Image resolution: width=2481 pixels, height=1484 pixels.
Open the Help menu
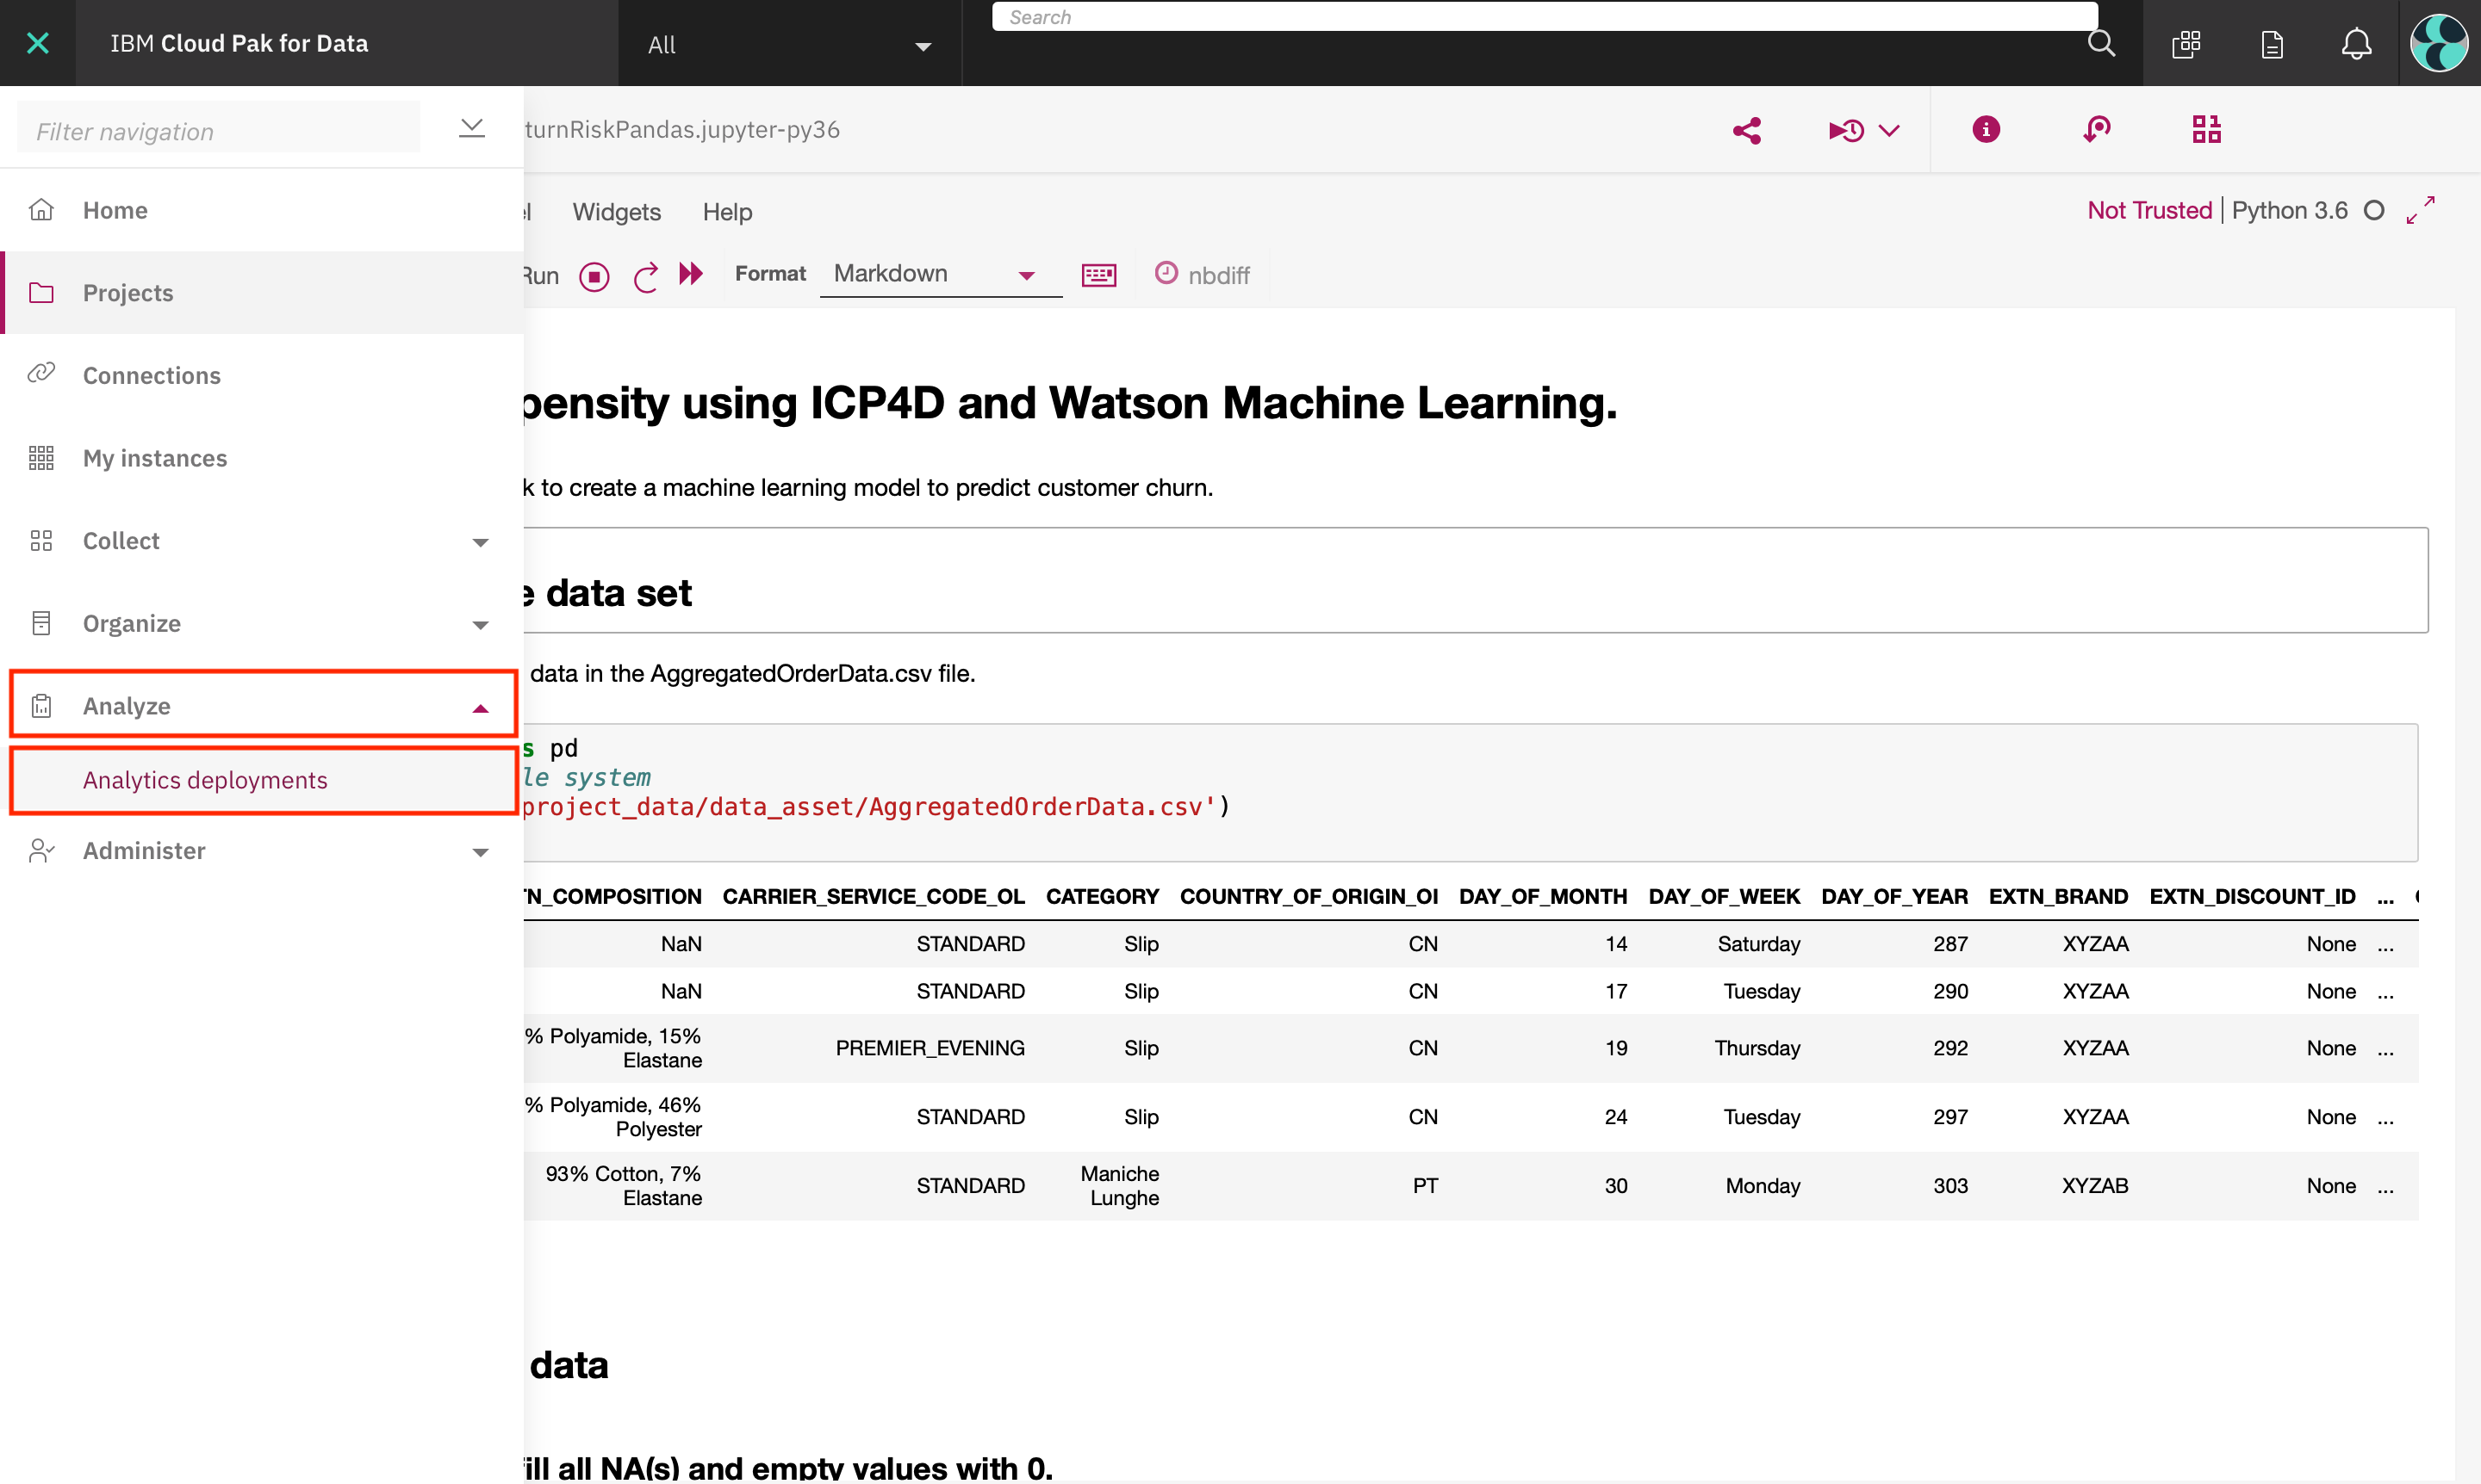click(726, 212)
